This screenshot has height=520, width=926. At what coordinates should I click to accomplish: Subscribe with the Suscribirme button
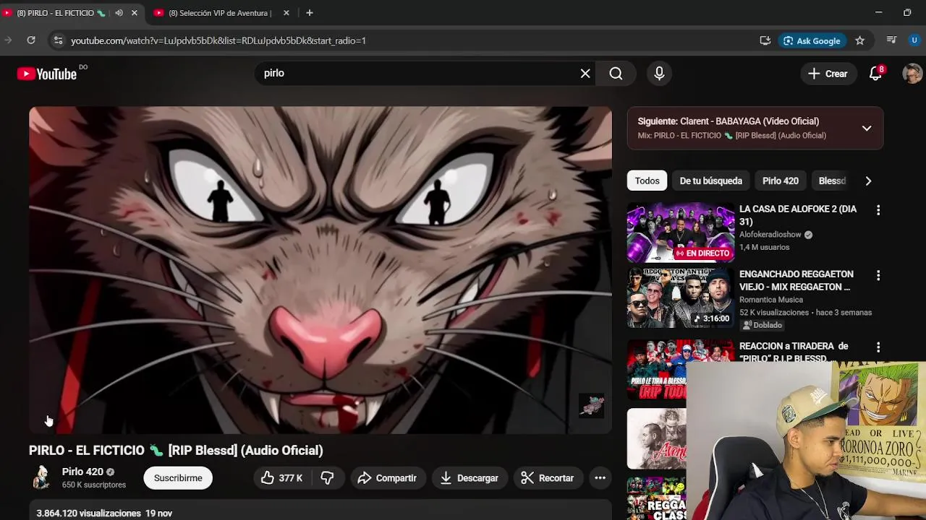tap(178, 478)
